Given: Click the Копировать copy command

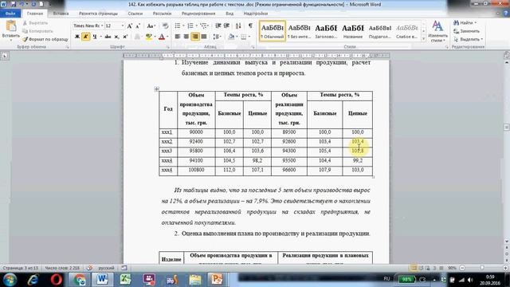Looking at the screenshot, I should [37, 31].
